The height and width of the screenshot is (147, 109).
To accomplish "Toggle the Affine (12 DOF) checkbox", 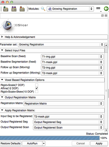I will click(x=37, y=88).
